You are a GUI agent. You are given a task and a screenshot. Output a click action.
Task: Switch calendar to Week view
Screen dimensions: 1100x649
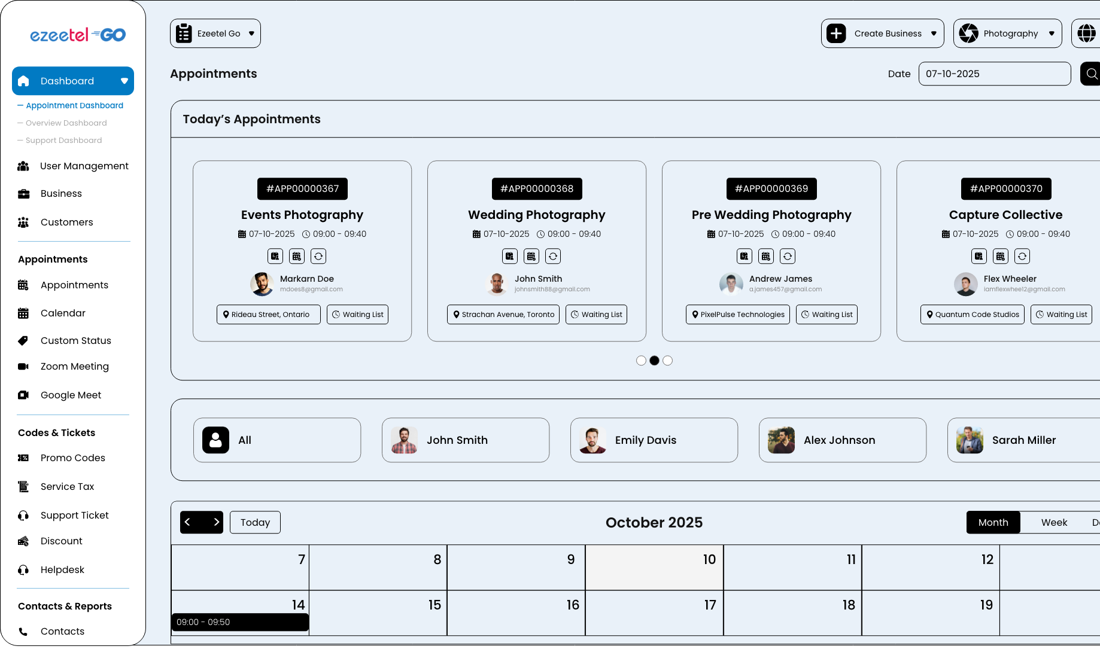click(x=1054, y=522)
